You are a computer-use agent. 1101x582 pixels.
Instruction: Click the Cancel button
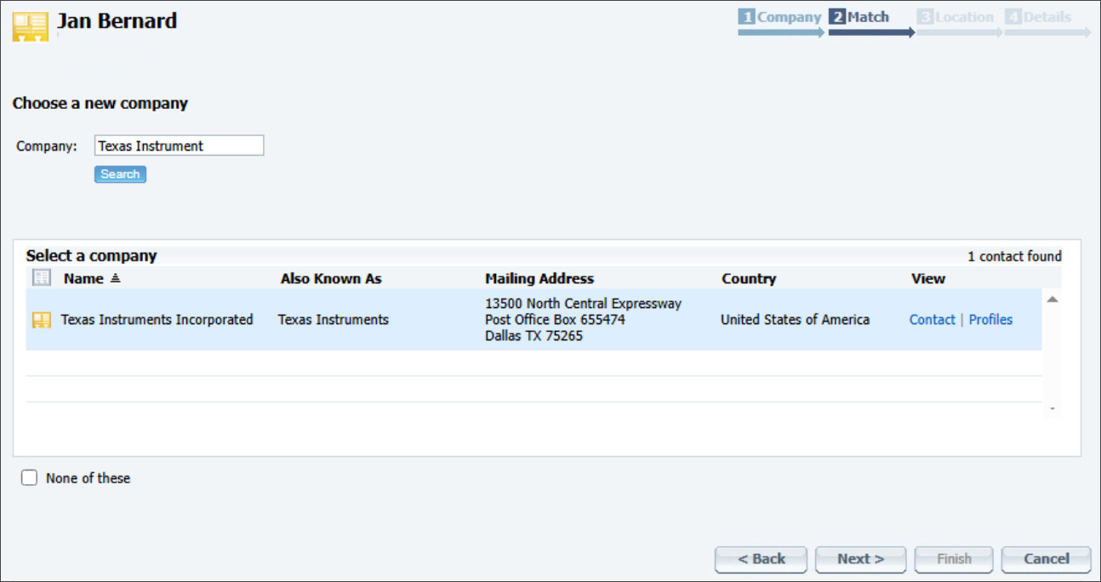click(1047, 559)
